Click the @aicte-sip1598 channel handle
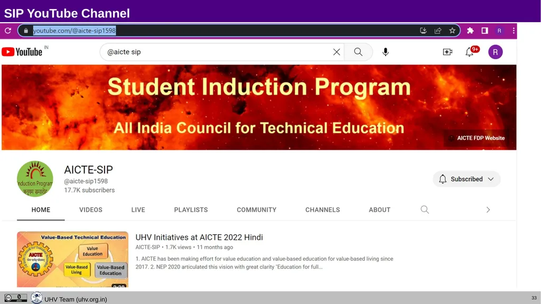The height and width of the screenshot is (304, 541). click(86, 181)
